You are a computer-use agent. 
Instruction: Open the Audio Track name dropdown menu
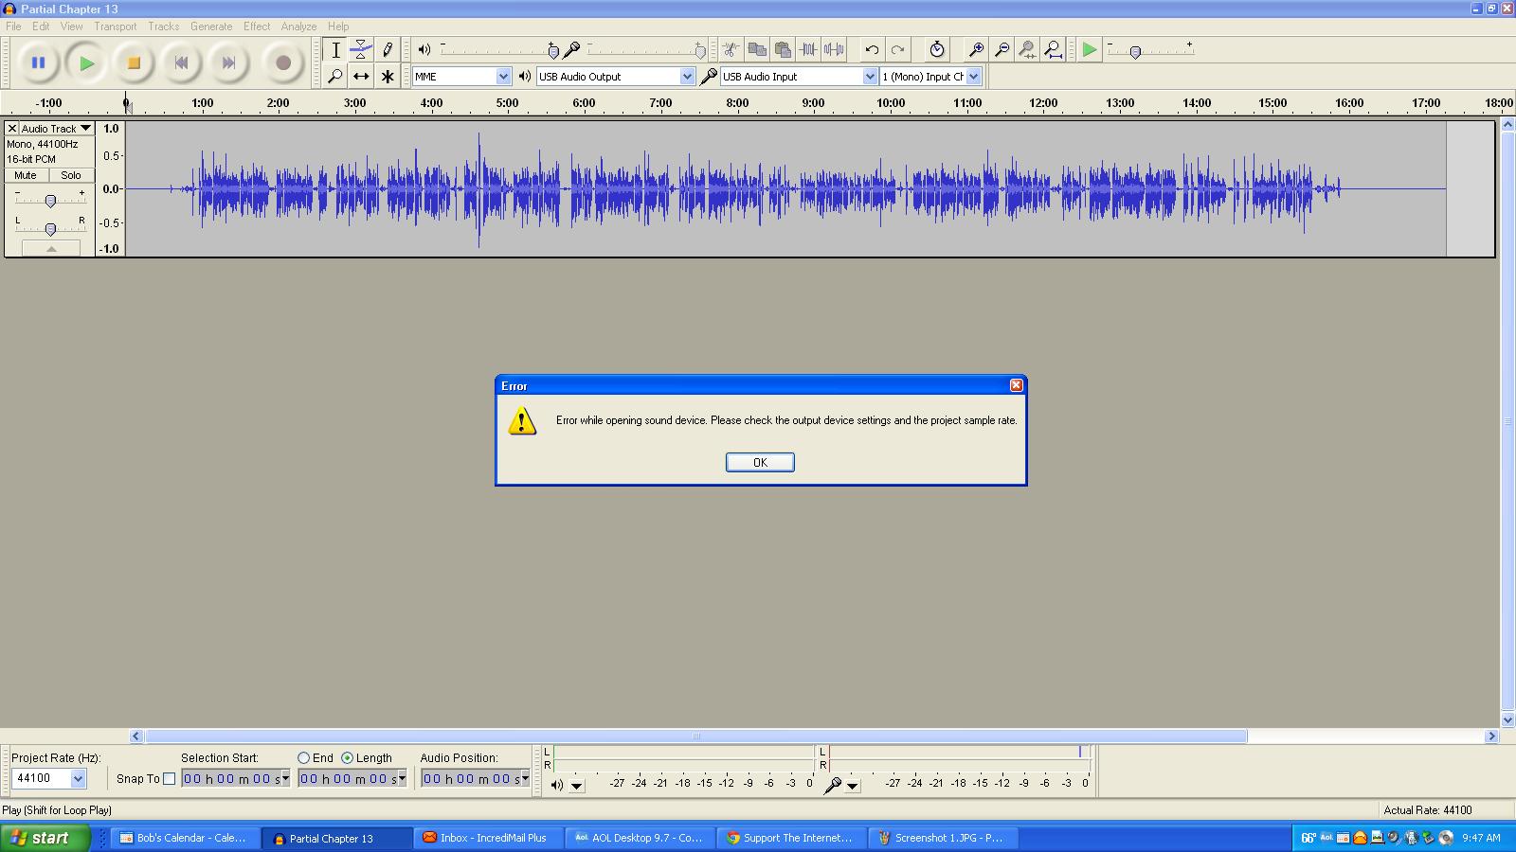83,127
